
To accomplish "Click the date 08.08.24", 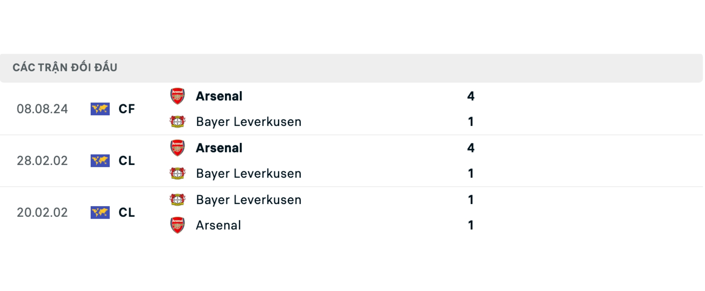I will click(x=43, y=109).
